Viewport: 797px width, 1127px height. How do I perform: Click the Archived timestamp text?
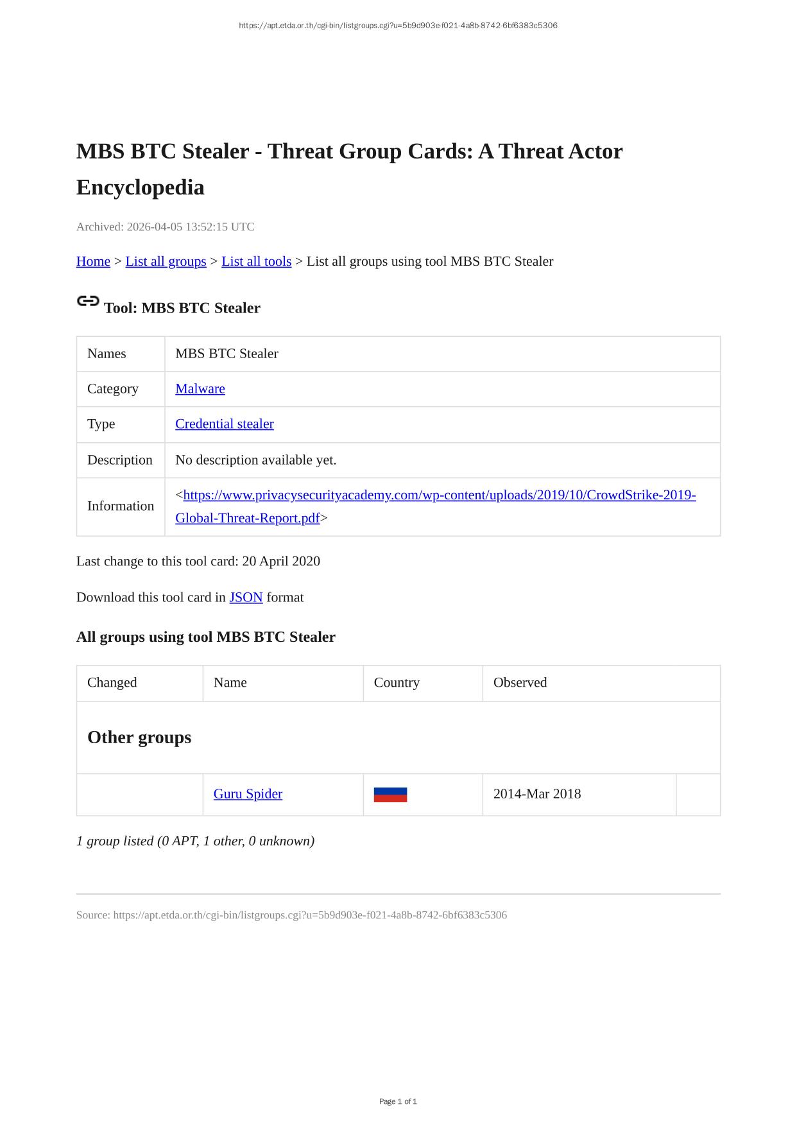point(166,227)
